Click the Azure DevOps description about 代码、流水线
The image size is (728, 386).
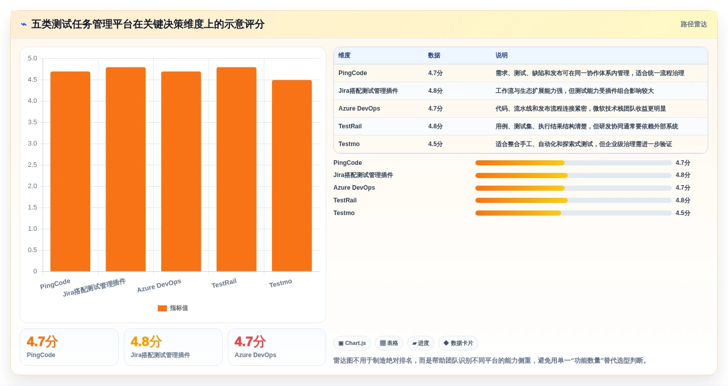(x=581, y=109)
